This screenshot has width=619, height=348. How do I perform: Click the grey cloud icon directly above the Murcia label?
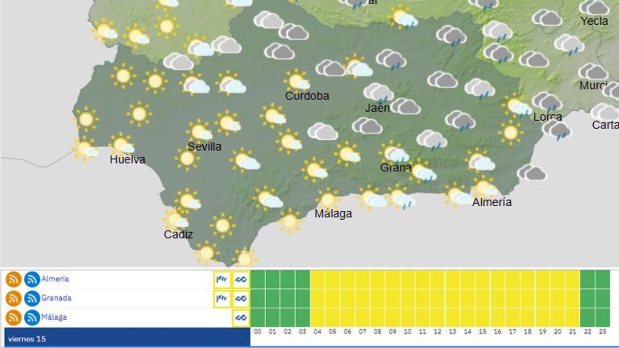click(593, 71)
